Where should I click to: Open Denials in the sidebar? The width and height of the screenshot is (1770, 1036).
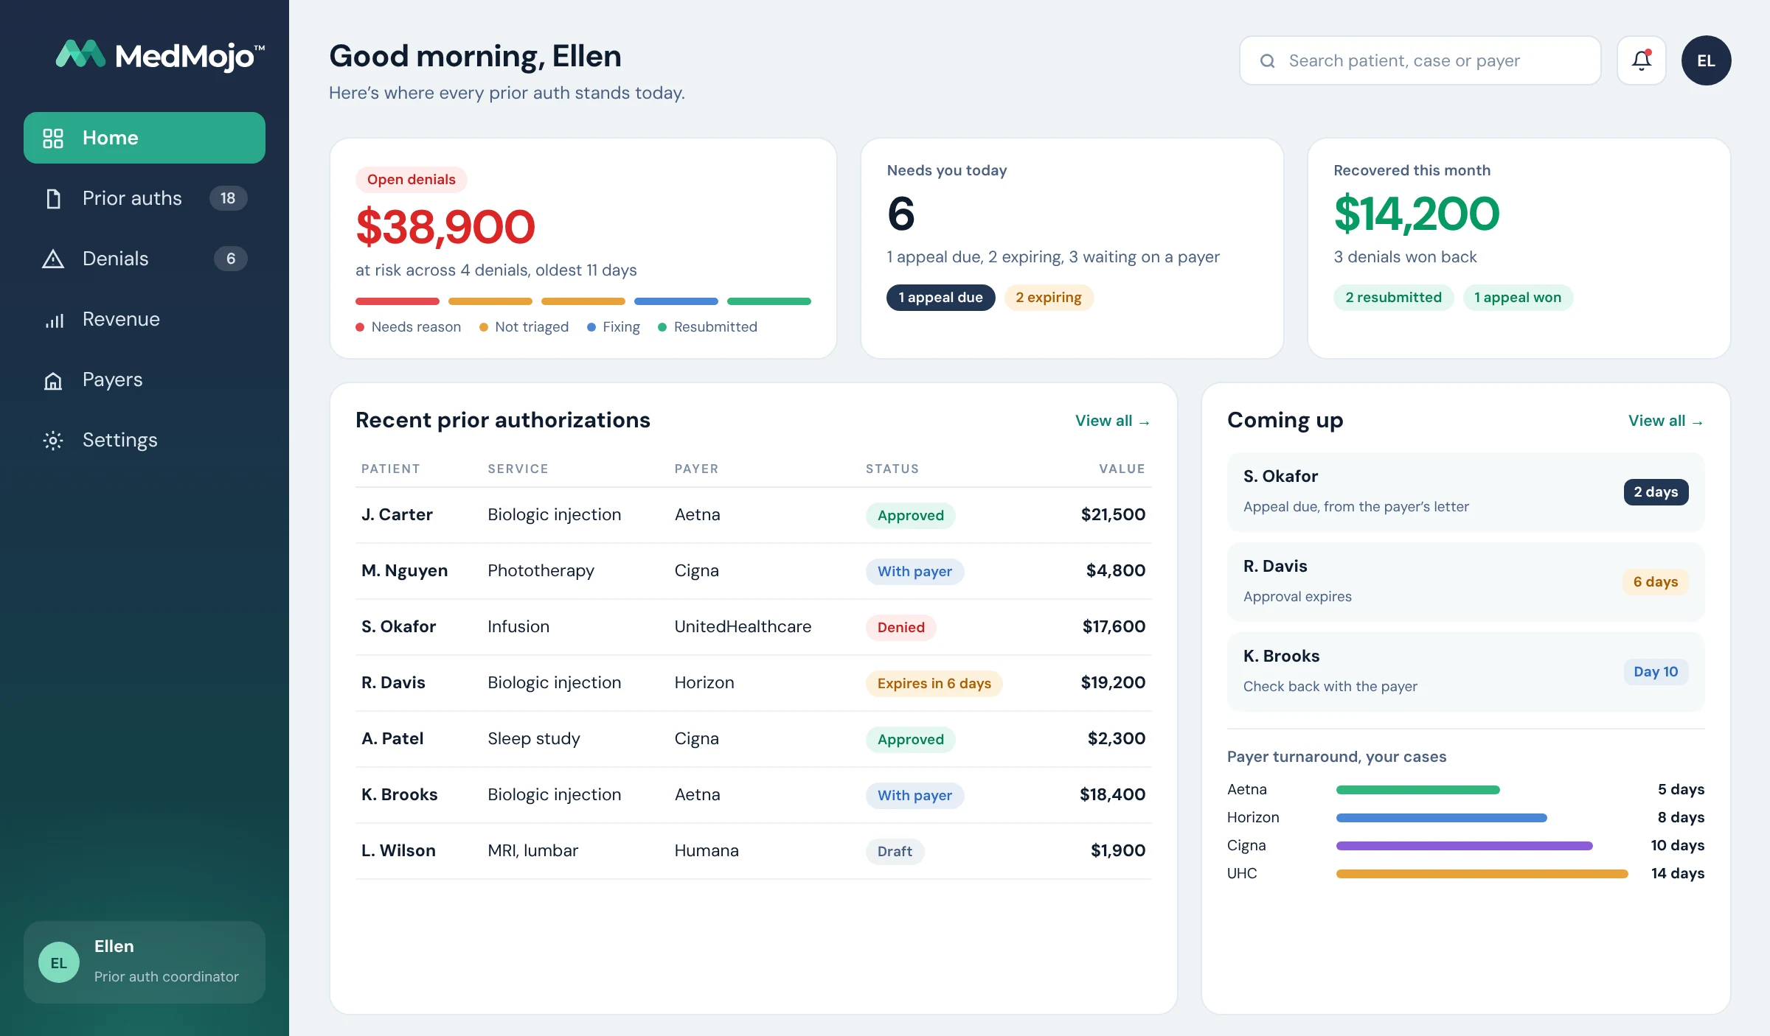pos(145,259)
